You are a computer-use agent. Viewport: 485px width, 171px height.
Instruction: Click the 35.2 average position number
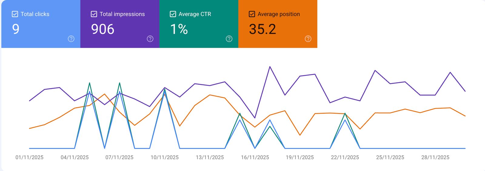point(263,29)
